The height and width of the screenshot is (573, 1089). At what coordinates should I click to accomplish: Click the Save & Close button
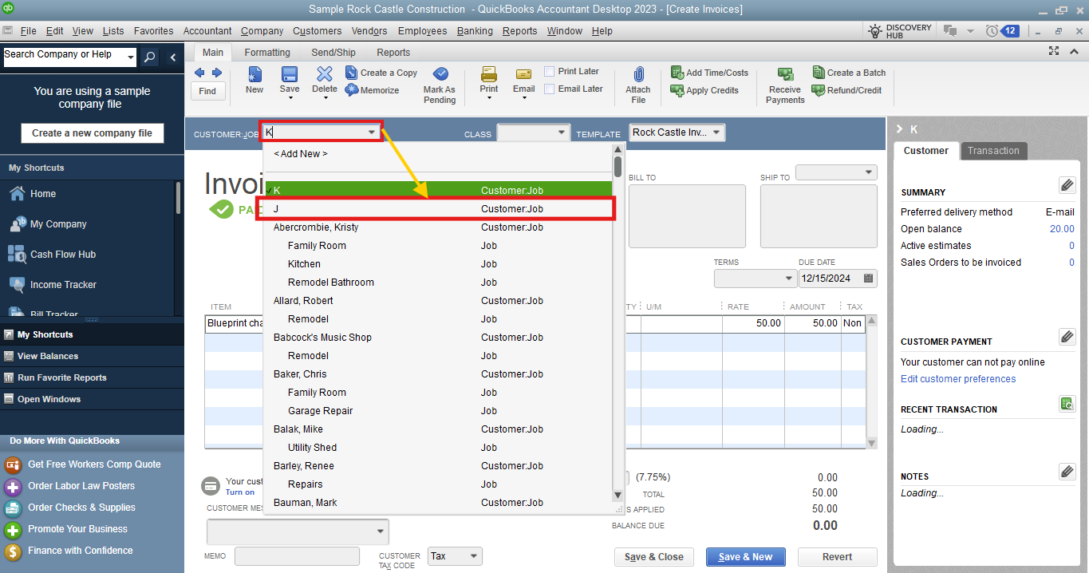653,557
